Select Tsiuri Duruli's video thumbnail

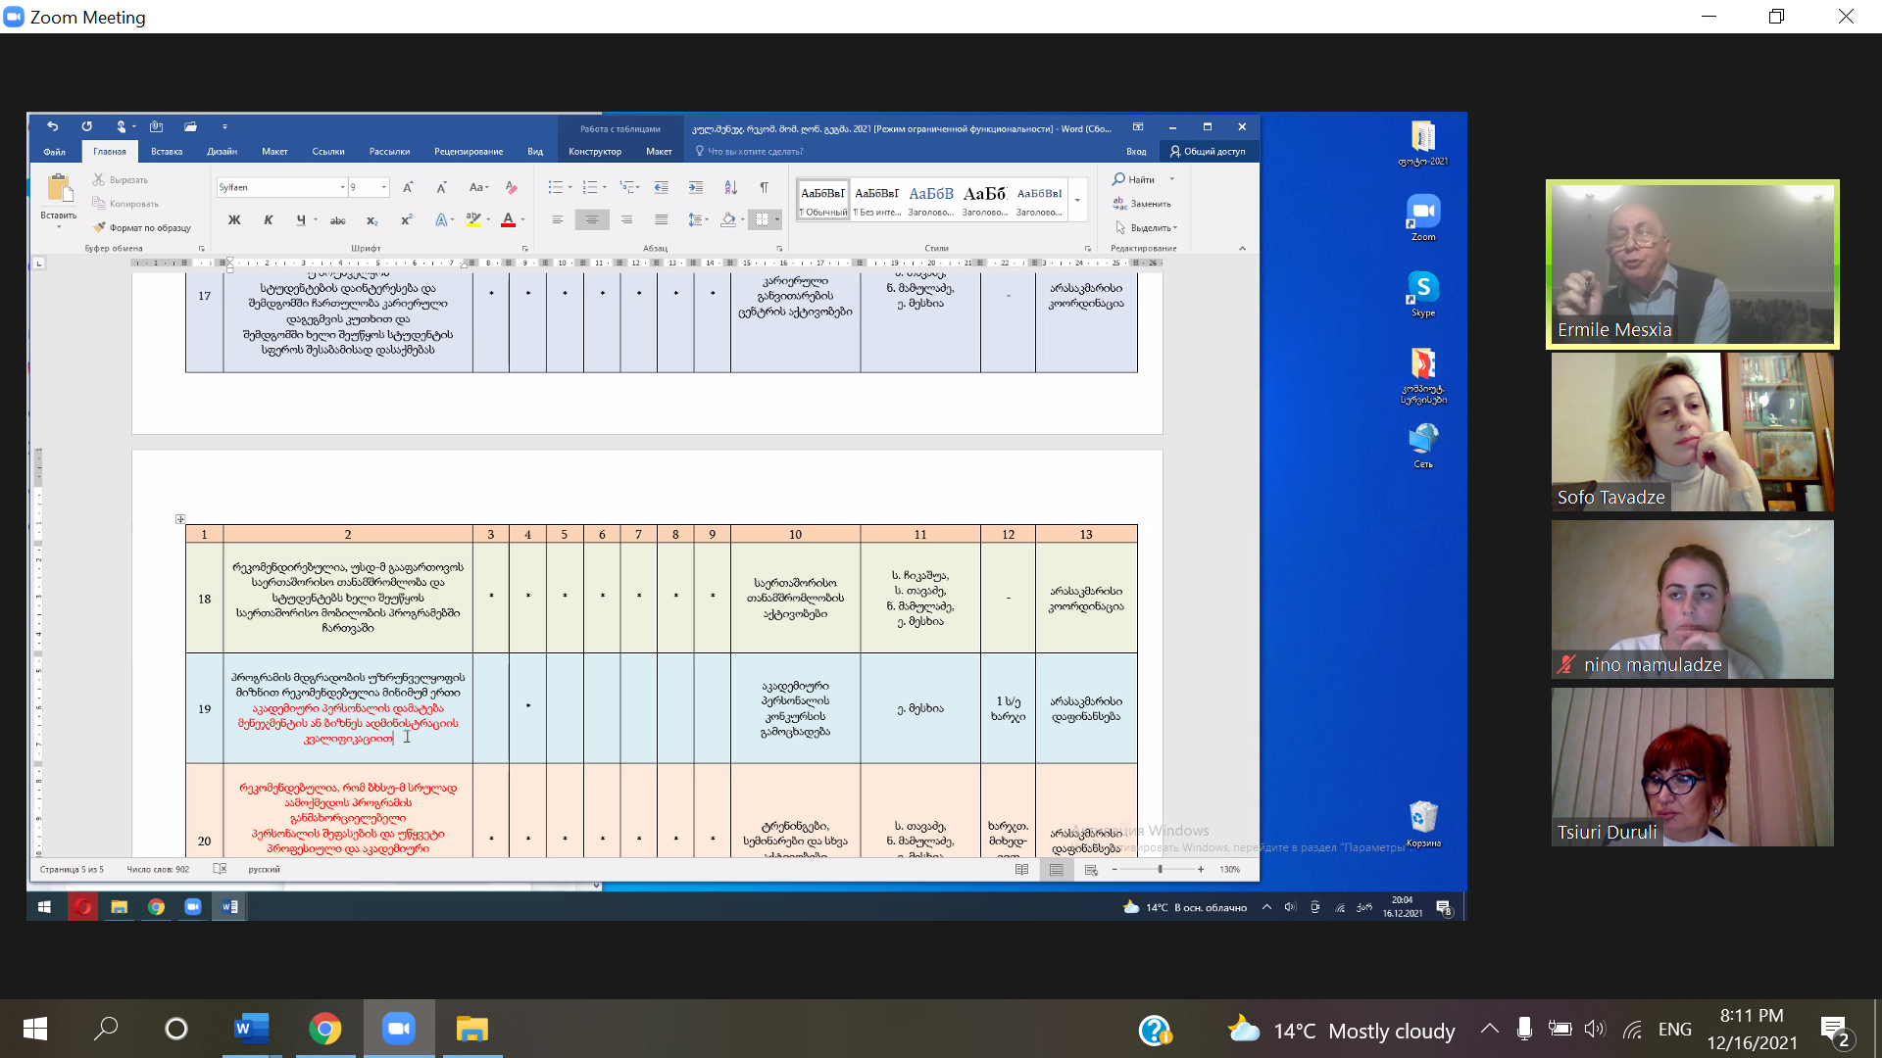click(1693, 767)
